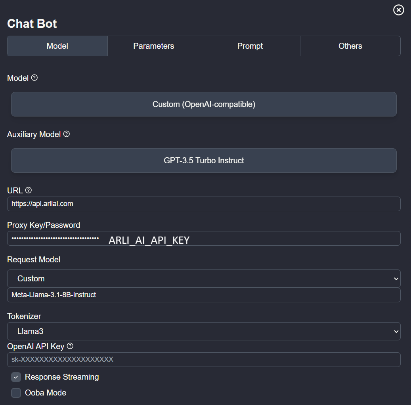This screenshot has width=411, height=405.
Task: Click the Request Model label
Action: pyautogui.click(x=34, y=260)
